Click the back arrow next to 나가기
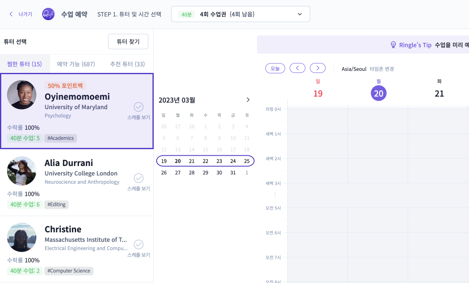Image resolution: width=469 pixels, height=283 pixels. click(11, 14)
